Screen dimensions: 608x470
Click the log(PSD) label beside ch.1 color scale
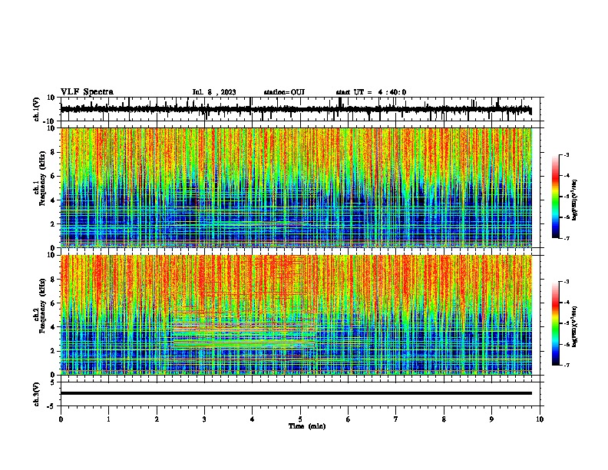[x=575, y=200]
